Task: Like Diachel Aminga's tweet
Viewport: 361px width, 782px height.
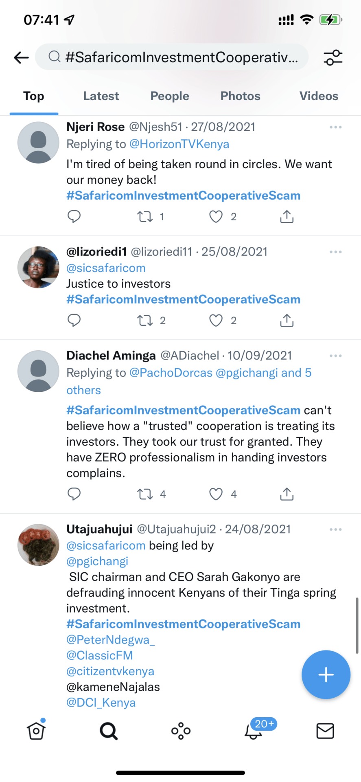Action: (x=216, y=494)
